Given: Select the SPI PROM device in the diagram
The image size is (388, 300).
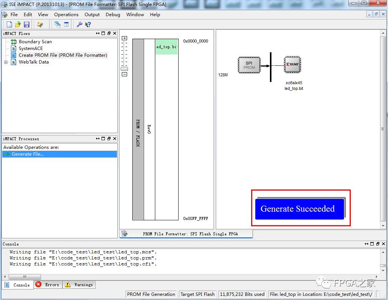Looking at the screenshot, I should 249,65.
